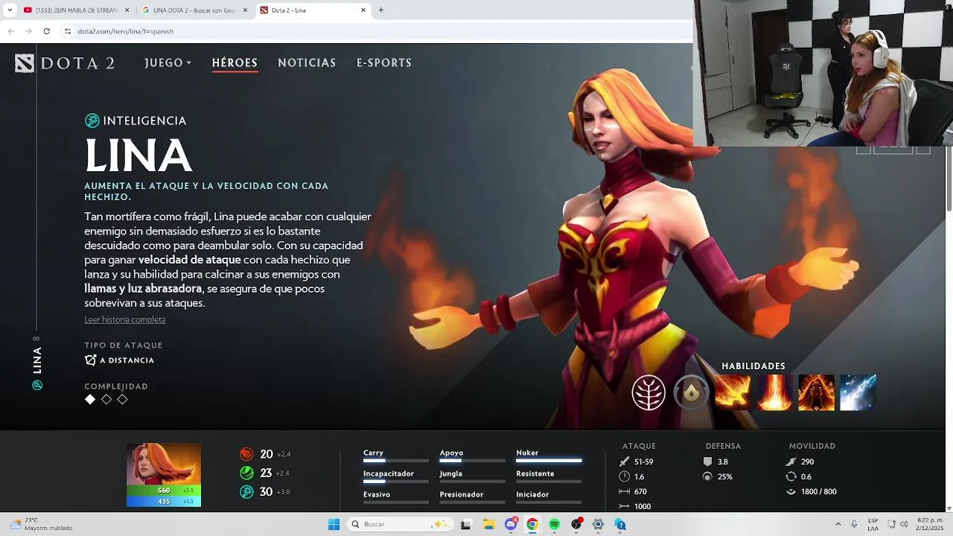The image size is (953, 536).
Task: Click the vertical LINA side label
Action: tap(37, 360)
